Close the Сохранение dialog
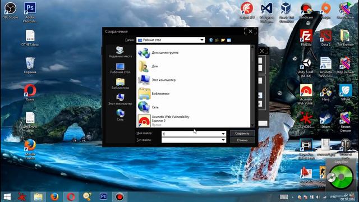This screenshot has height=202, width=359. click(x=250, y=31)
